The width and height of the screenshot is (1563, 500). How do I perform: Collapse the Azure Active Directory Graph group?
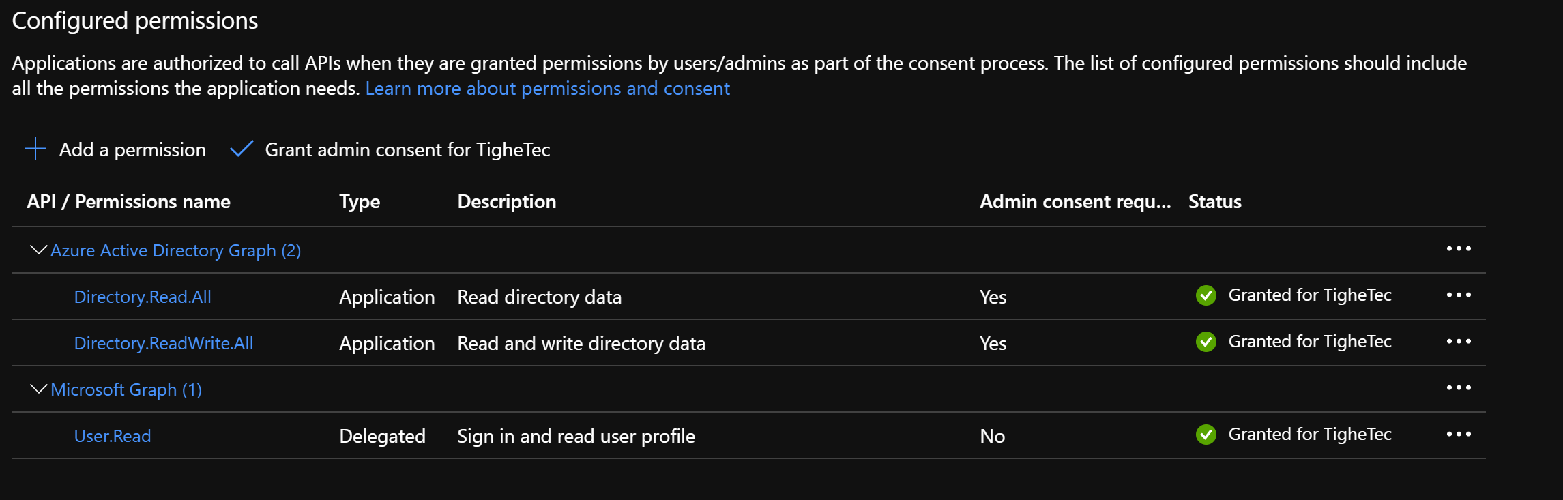point(39,250)
